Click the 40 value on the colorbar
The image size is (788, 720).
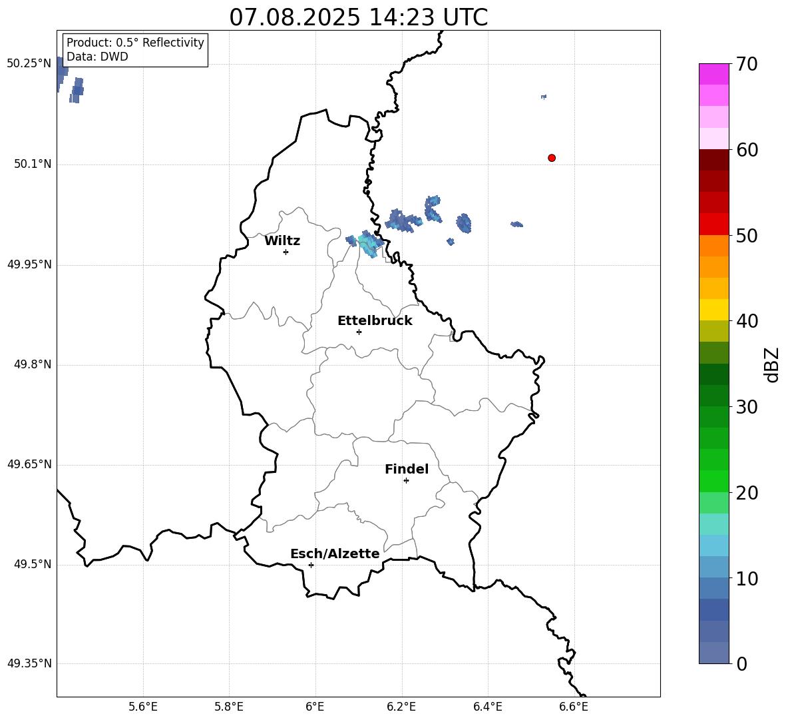(x=747, y=321)
